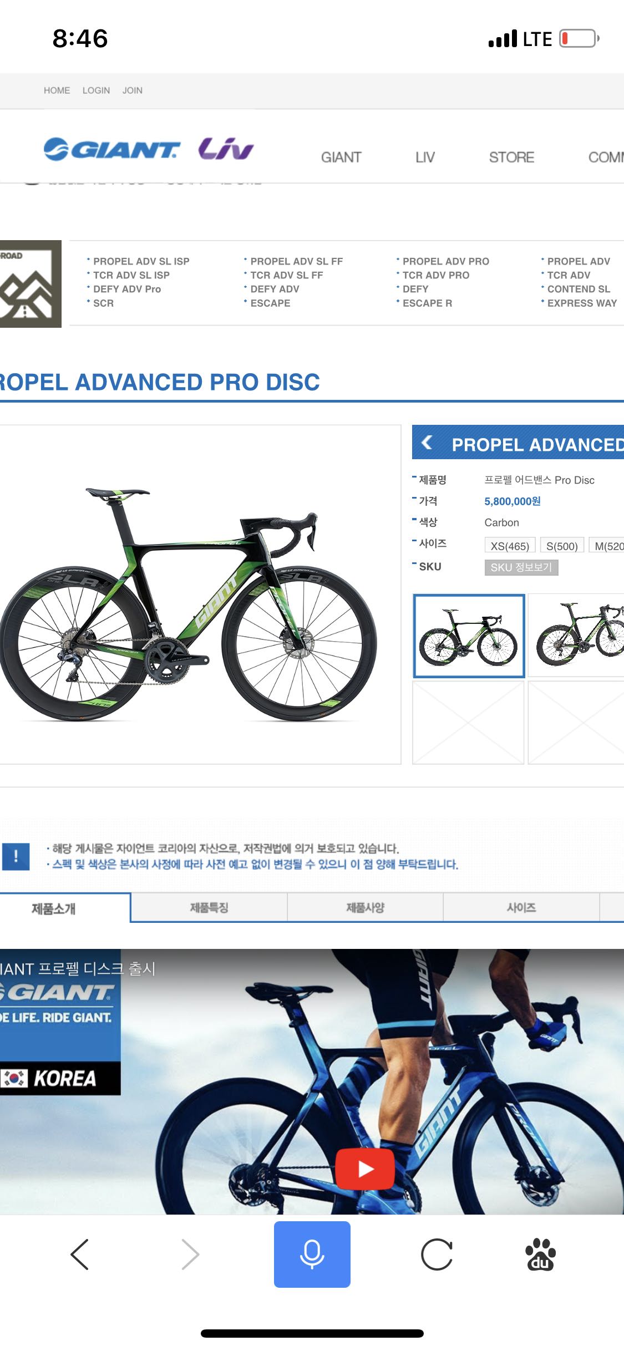Select the first green bike thumbnail
Image resolution: width=624 pixels, height=1351 pixels.
pyautogui.click(x=469, y=636)
